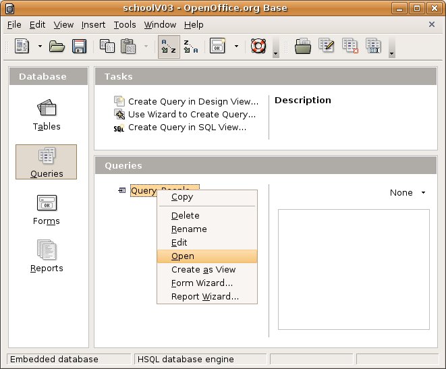The width and height of the screenshot is (446, 369).
Task: Choose Copy from context menu
Action: [x=207, y=197]
